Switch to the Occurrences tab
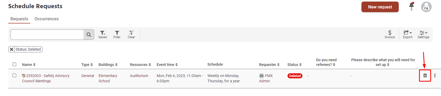Screen dimensions: 441x96 pyautogui.click(x=47, y=19)
